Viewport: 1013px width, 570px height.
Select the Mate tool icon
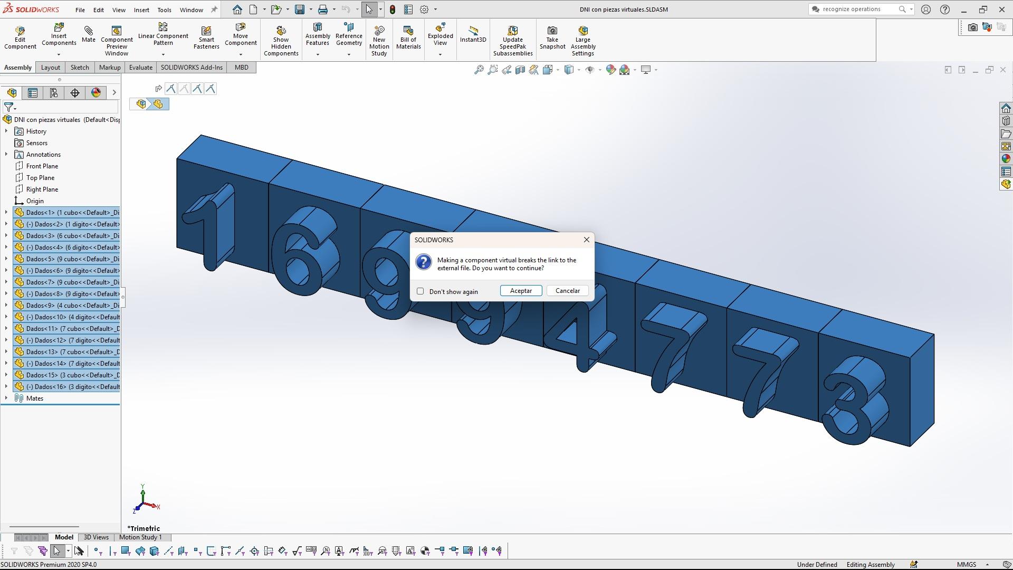click(x=88, y=31)
